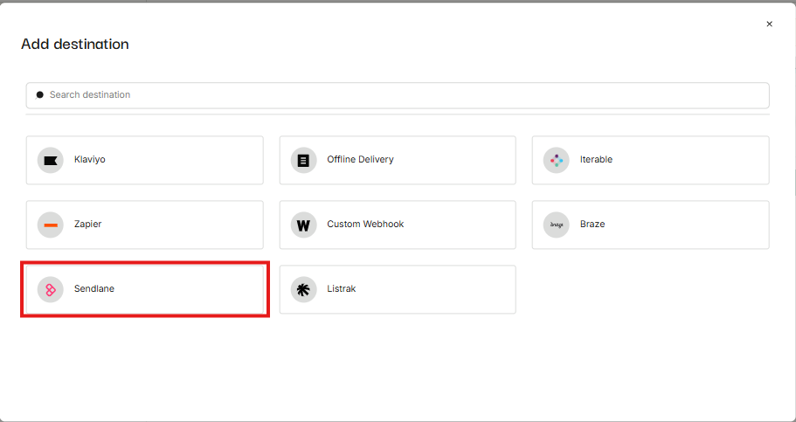Click the Custom Webhook W icon
Image resolution: width=796 pixels, height=422 pixels.
(x=303, y=225)
